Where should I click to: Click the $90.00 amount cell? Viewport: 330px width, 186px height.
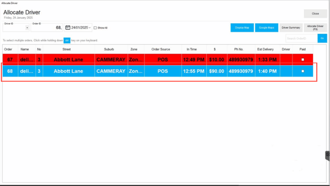point(217,71)
